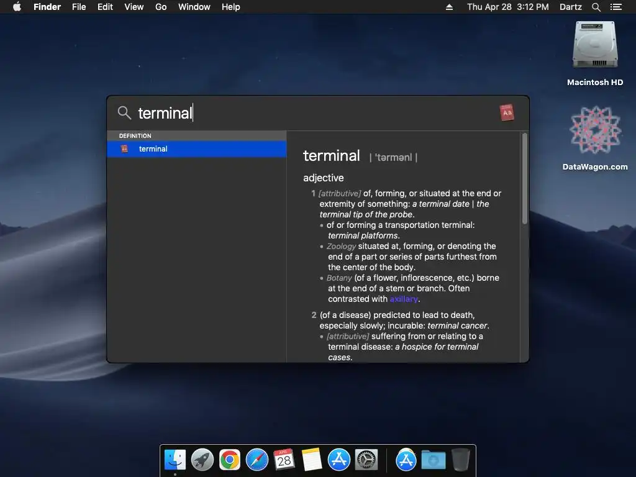Open the App Store icon left of System Preferences
The image size is (636, 477).
point(338,460)
